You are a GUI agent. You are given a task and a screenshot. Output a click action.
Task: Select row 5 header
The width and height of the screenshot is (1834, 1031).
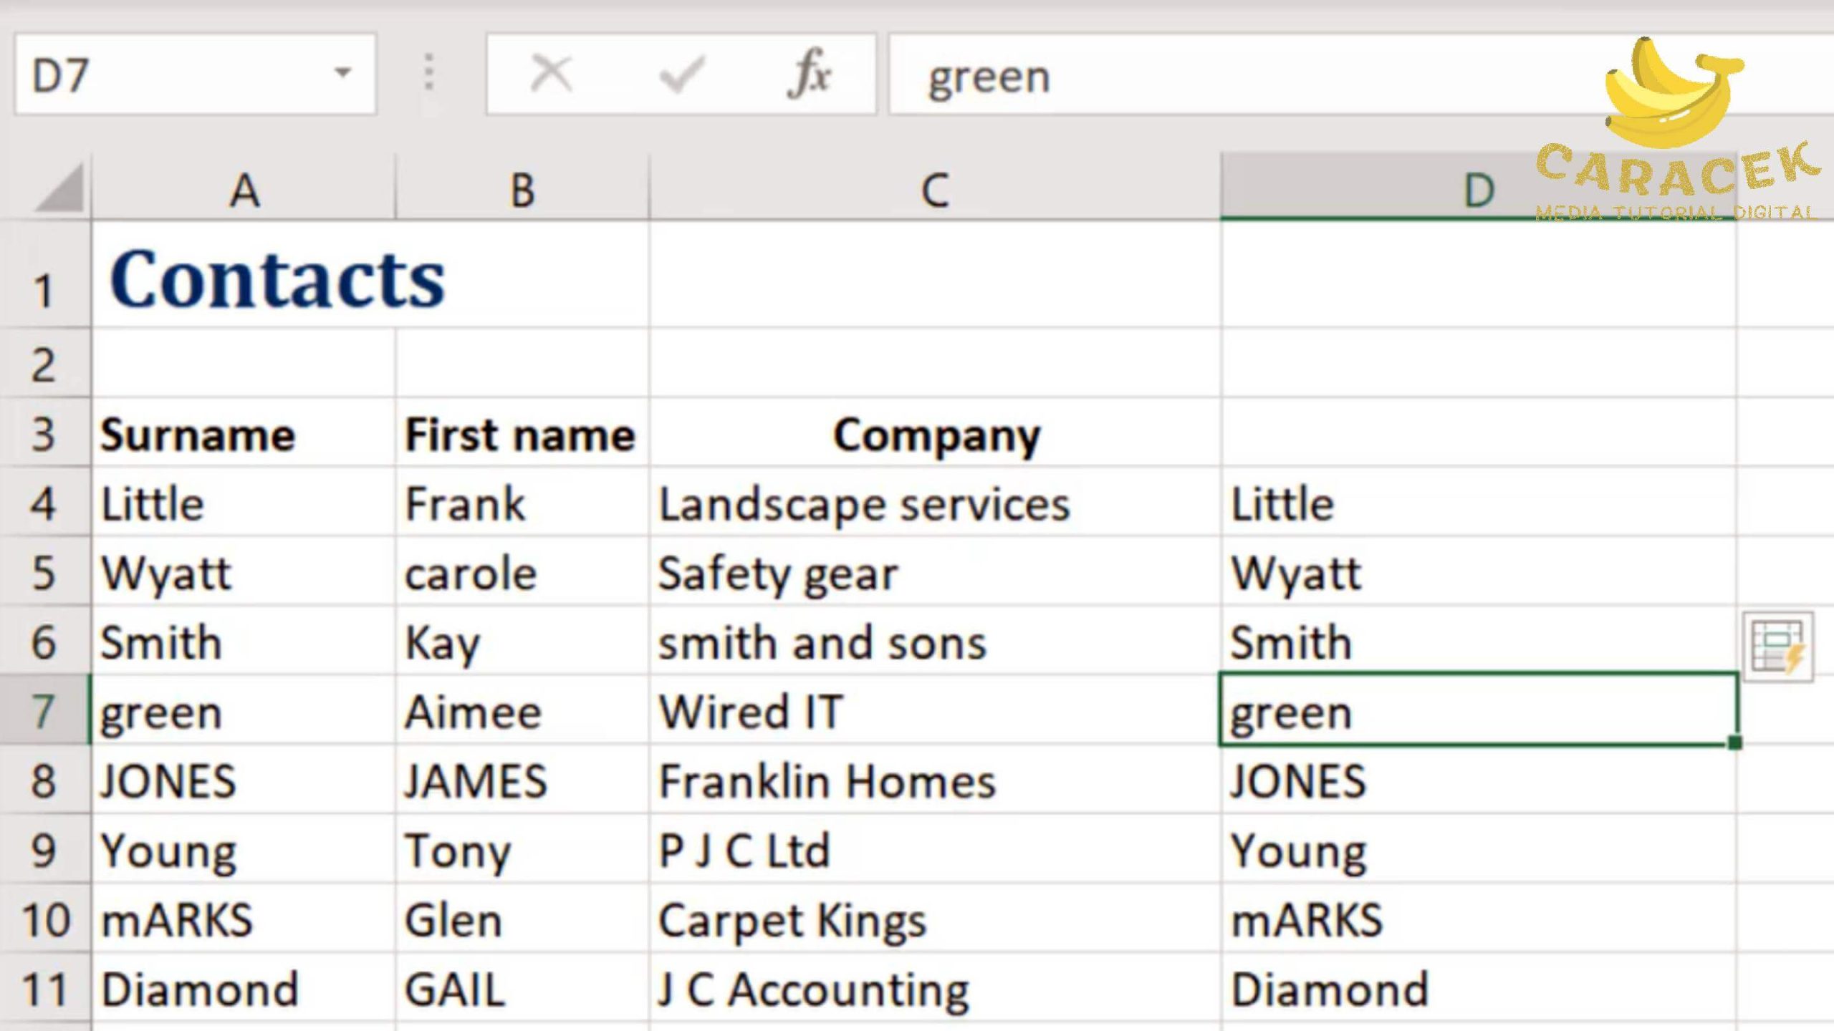(x=44, y=571)
